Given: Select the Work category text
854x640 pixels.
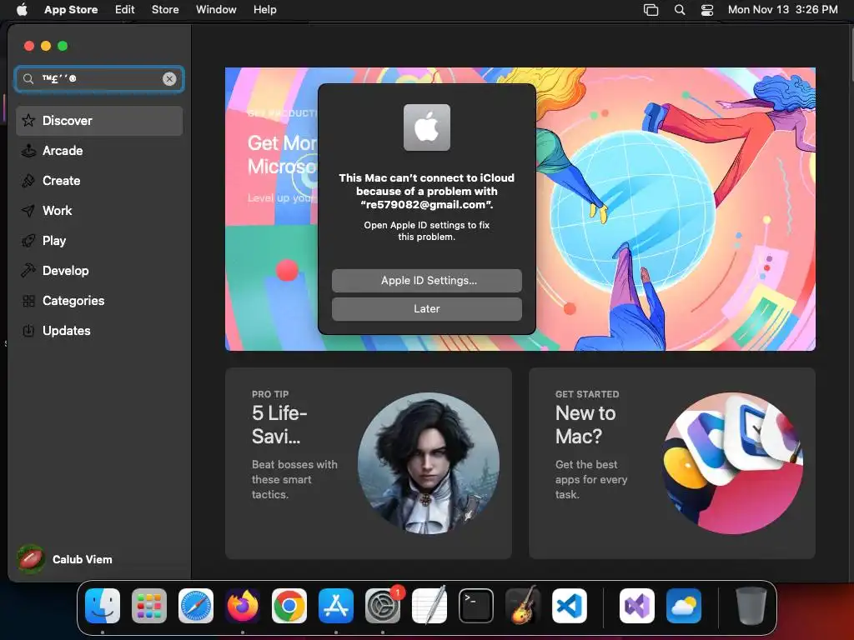Looking at the screenshot, I should pyautogui.click(x=58, y=211).
